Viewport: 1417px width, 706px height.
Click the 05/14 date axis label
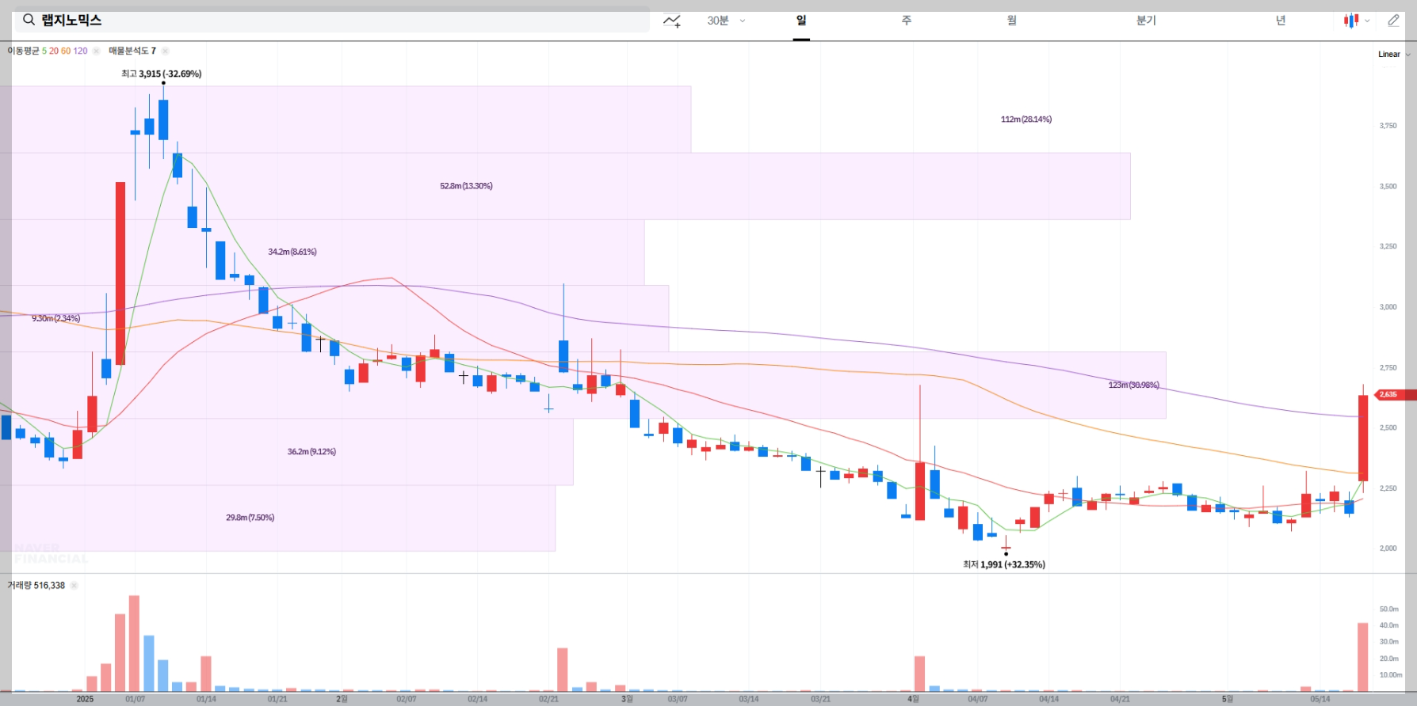click(x=1320, y=699)
